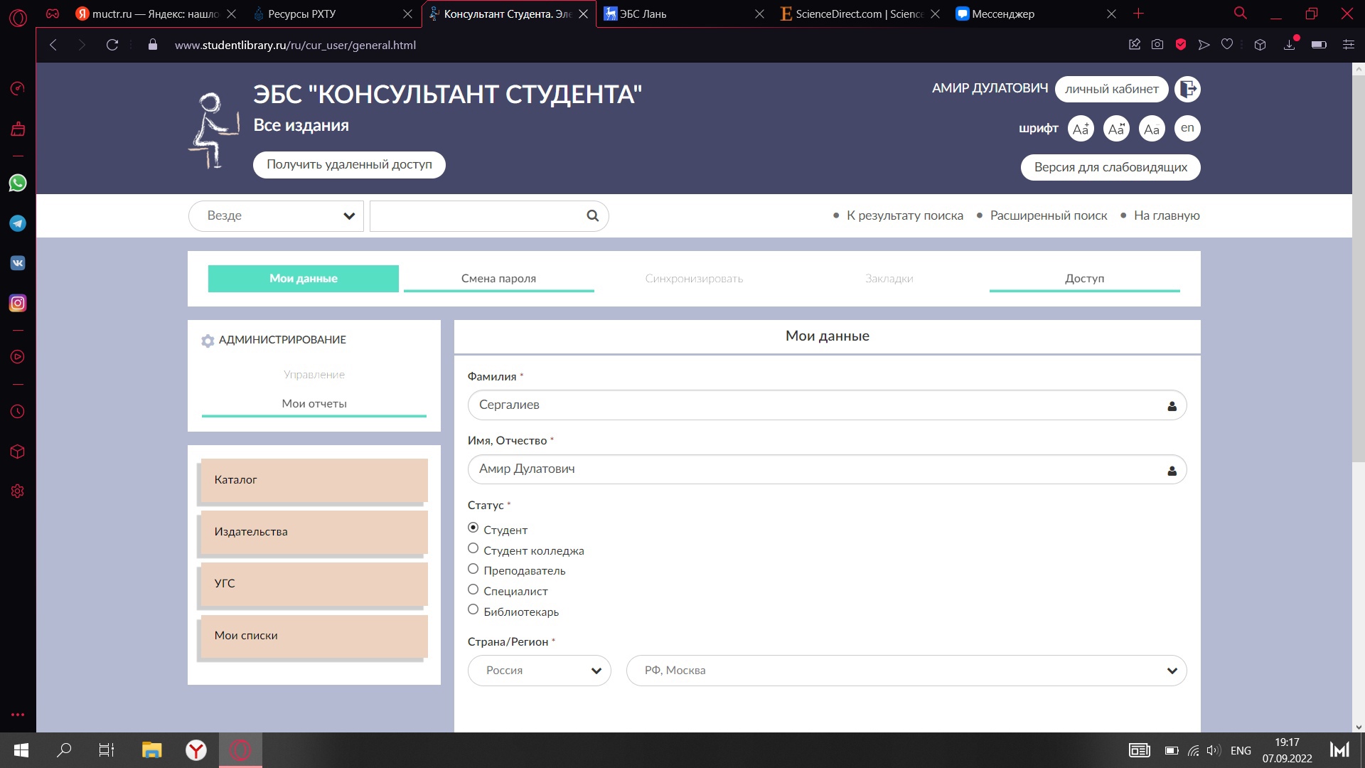The height and width of the screenshot is (768, 1365).
Task: Click the person icon in Имя, Отчество field
Action: click(x=1172, y=471)
